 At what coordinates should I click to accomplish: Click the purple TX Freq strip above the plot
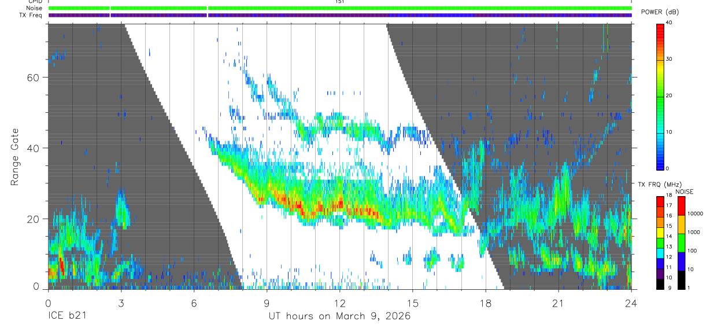pos(340,15)
